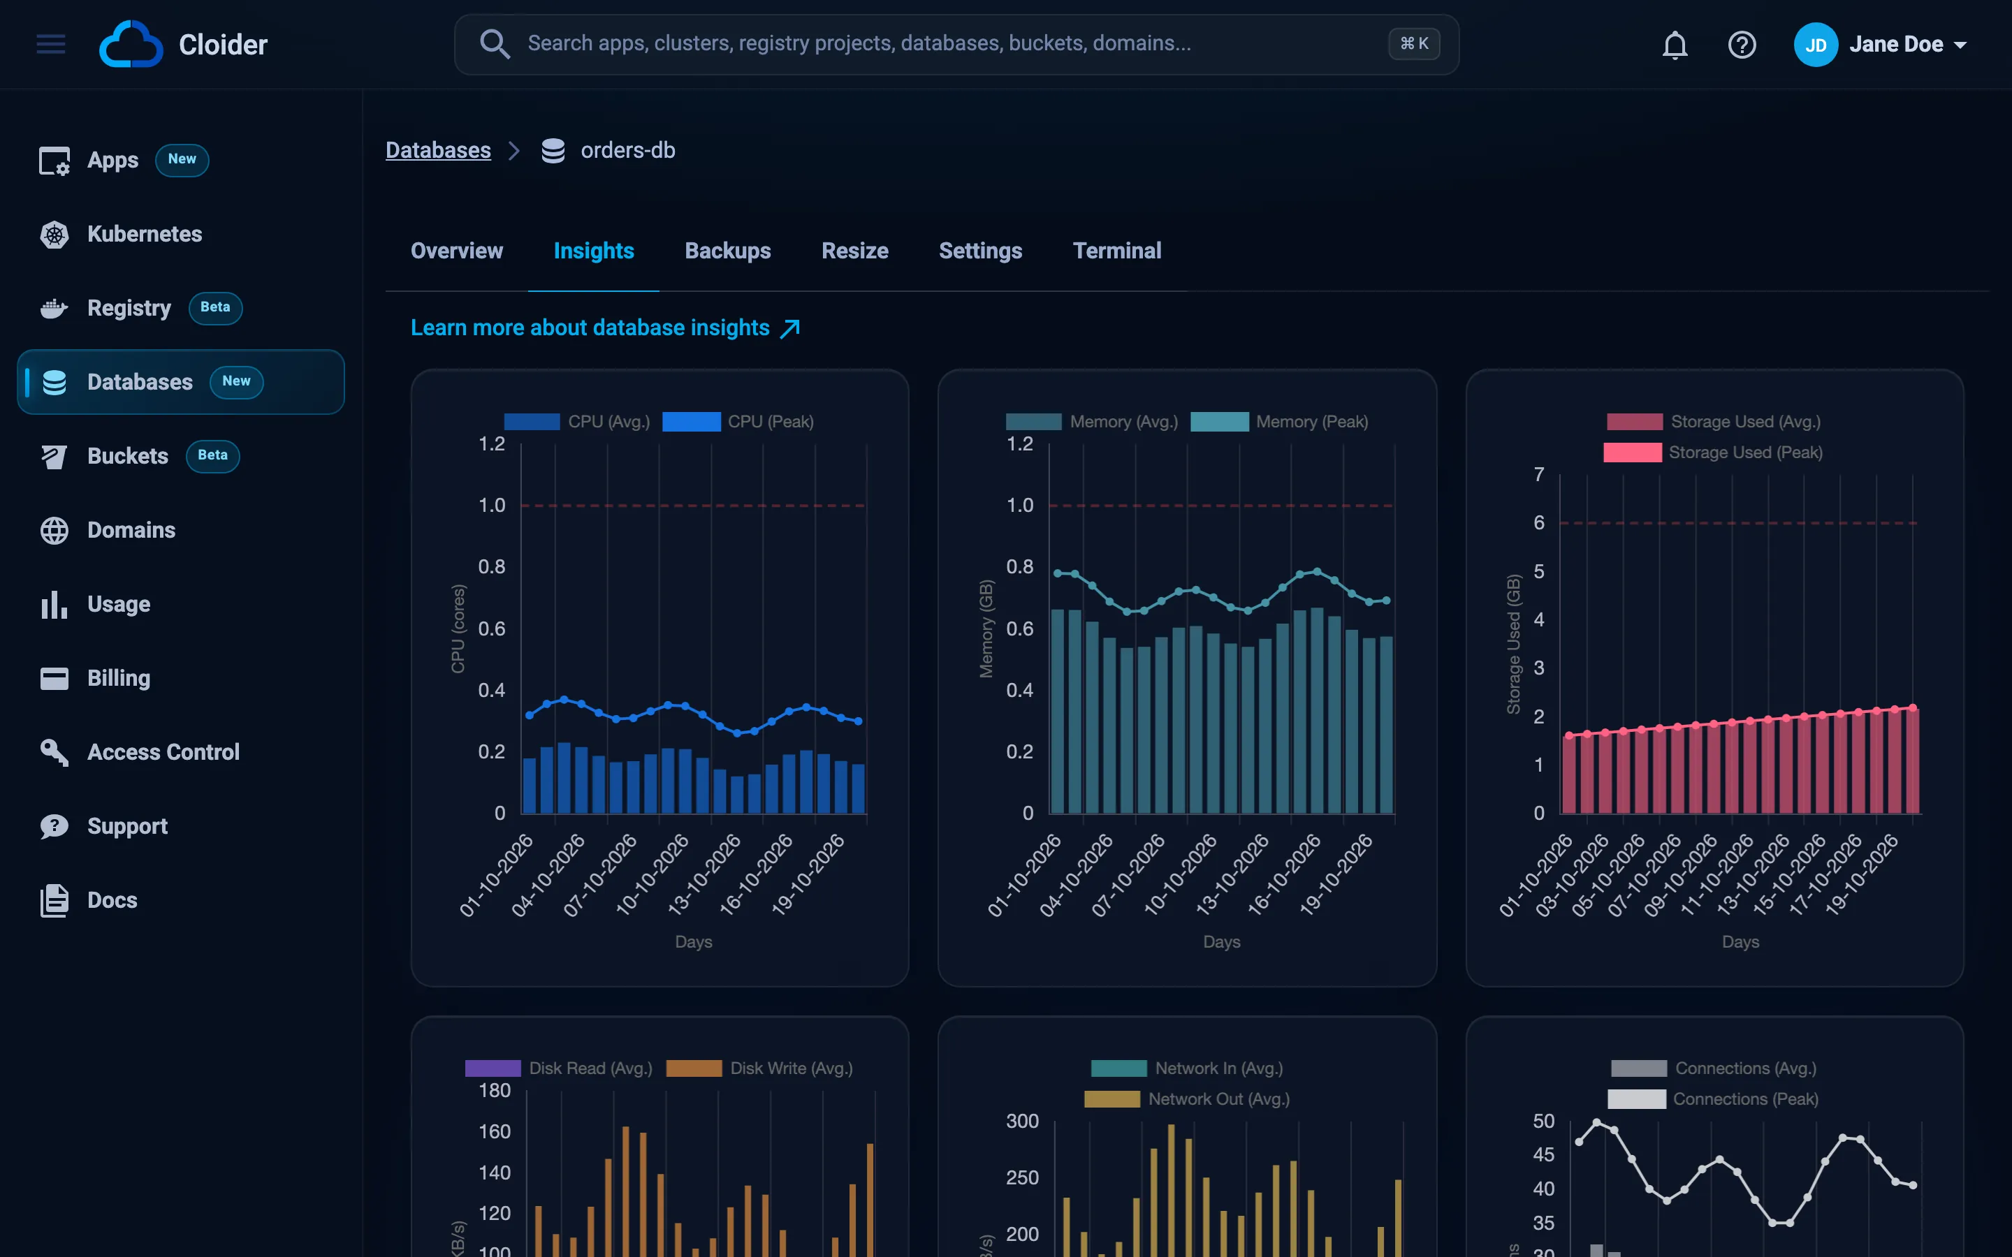Click the Billing card icon
Viewport: 2012px width, 1257px height.
click(55, 678)
